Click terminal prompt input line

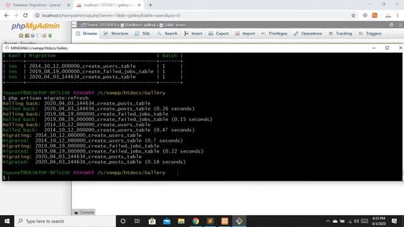click(x=202, y=178)
